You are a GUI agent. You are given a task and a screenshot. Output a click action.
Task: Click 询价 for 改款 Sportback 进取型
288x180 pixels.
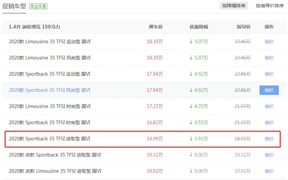tap(269, 155)
